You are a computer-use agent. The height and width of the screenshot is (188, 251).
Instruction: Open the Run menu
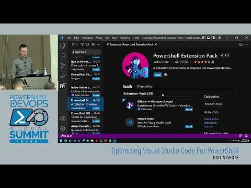pyautogui.click(x=115, y=38)
